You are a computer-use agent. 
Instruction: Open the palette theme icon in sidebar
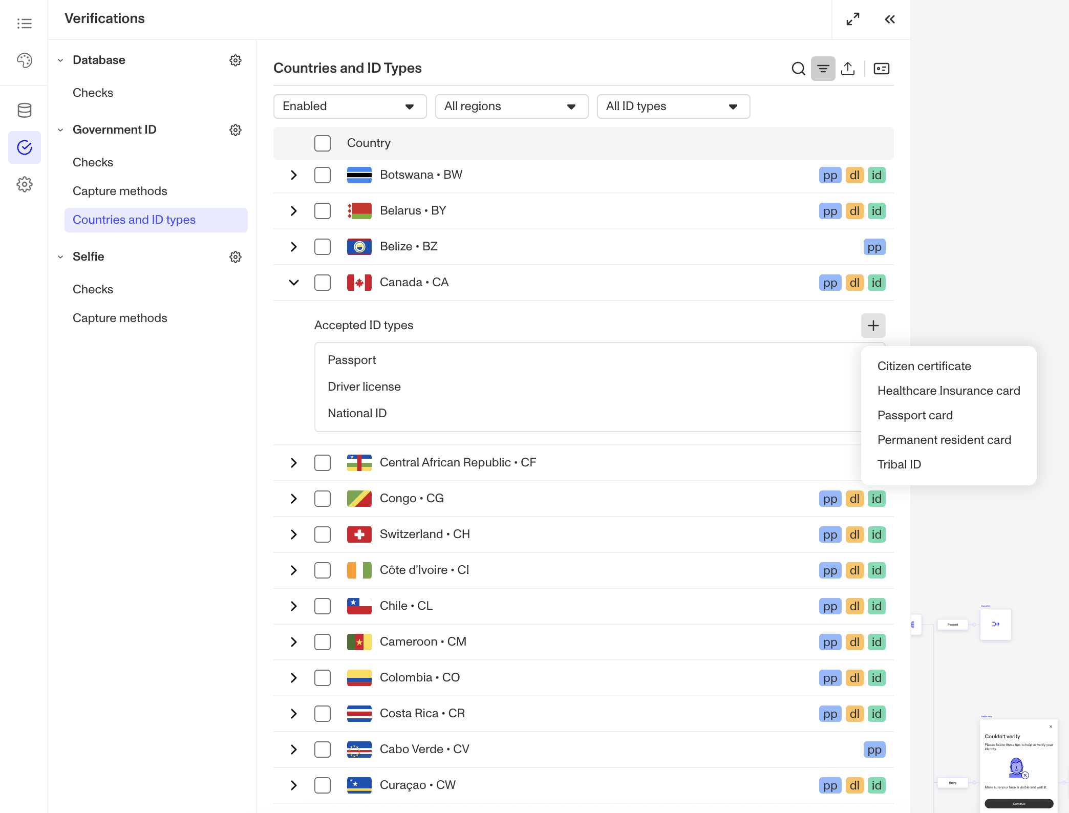[x=25, y=60]
